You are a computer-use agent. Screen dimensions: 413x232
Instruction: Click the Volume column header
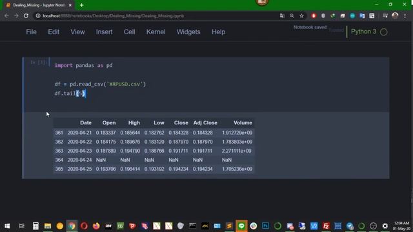point(243,123)
